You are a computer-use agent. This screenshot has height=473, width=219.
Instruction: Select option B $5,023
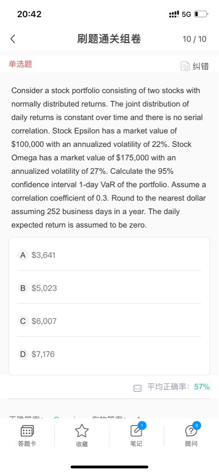(109, 288)
